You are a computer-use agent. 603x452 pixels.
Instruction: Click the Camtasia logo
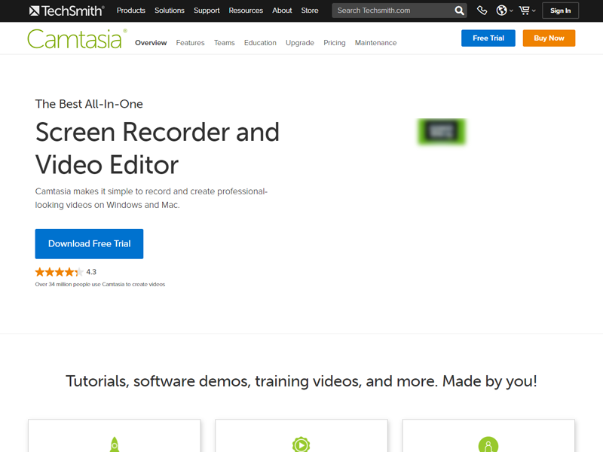[77, 39]
